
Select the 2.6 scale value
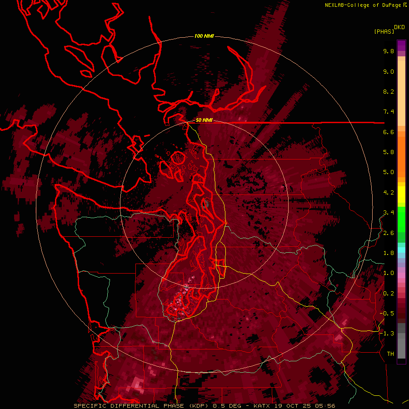click(389, 233)
